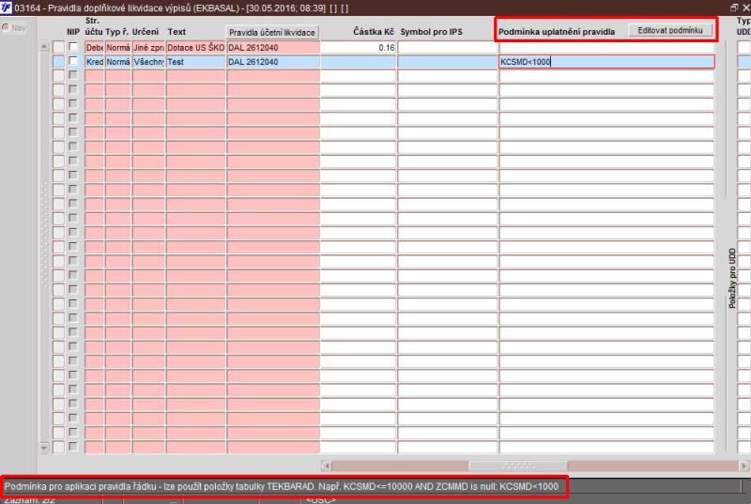The image size is (751, 504).
Task: Click the record scroll up arrow
Action: (44, 46)
